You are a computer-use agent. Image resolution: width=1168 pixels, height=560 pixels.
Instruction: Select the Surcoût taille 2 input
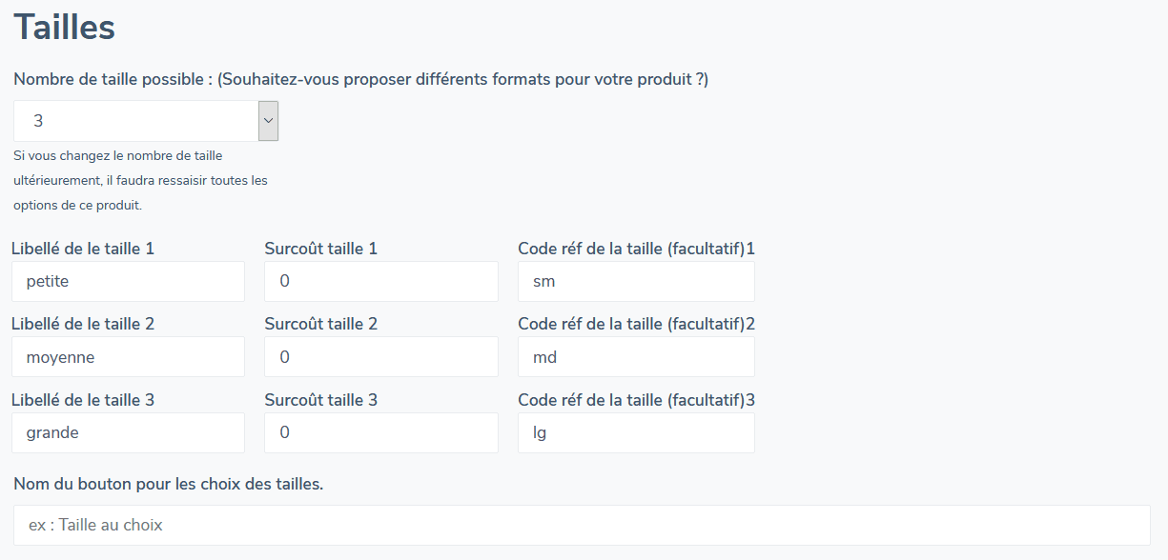point(380,356)
